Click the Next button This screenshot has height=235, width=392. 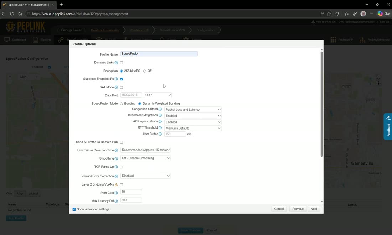(x=314, y=209)
